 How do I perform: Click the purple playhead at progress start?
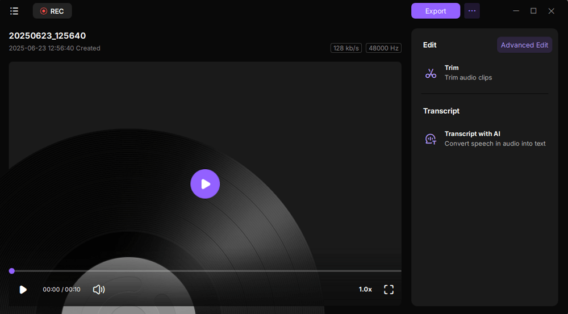tap(12, 271)
